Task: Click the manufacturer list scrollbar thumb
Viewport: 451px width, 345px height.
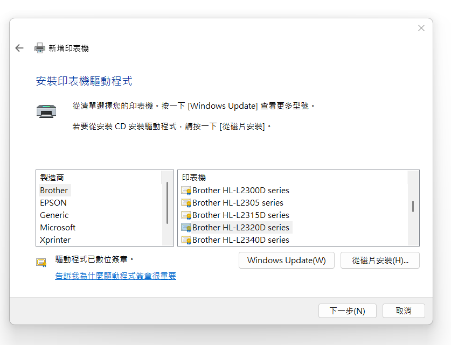Action: [x=167, y=203]
